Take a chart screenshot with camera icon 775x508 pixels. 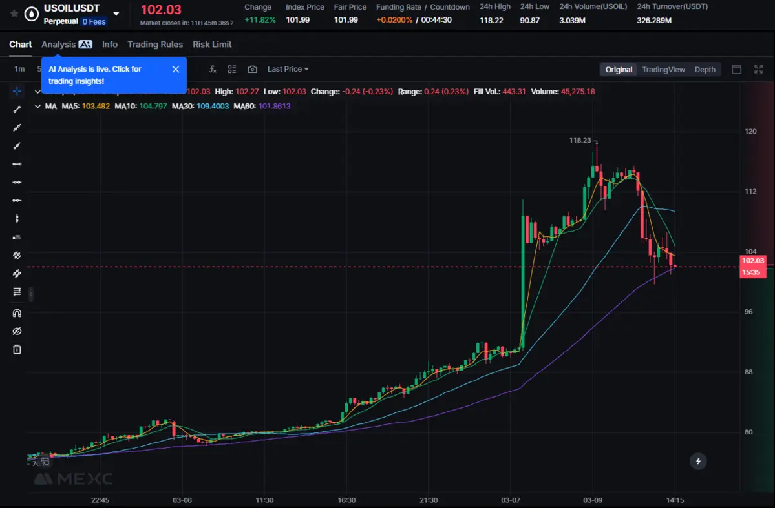[x=252, y=69]
